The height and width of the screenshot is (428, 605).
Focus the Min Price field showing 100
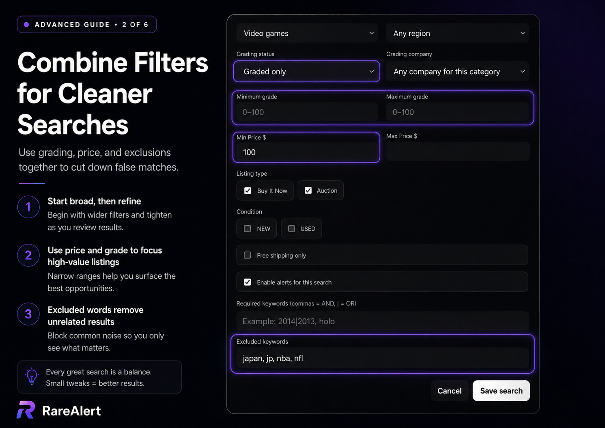coord(307,152)
